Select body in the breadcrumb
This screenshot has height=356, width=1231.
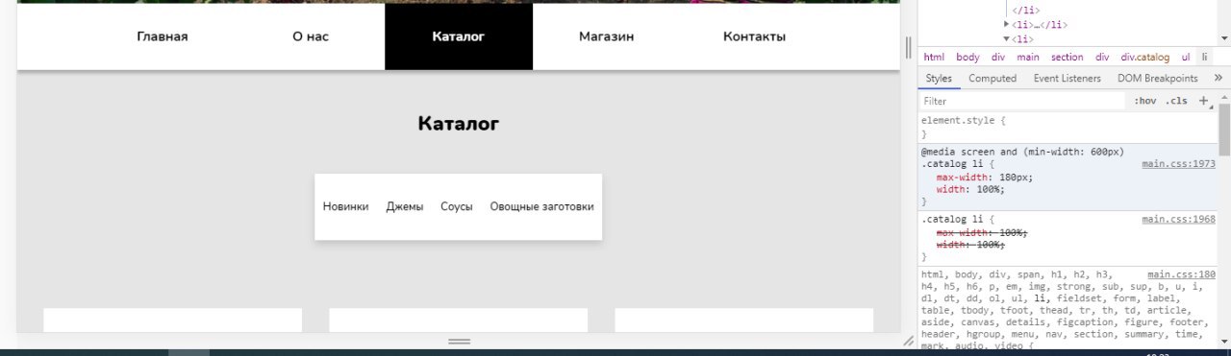click(967, 58)
